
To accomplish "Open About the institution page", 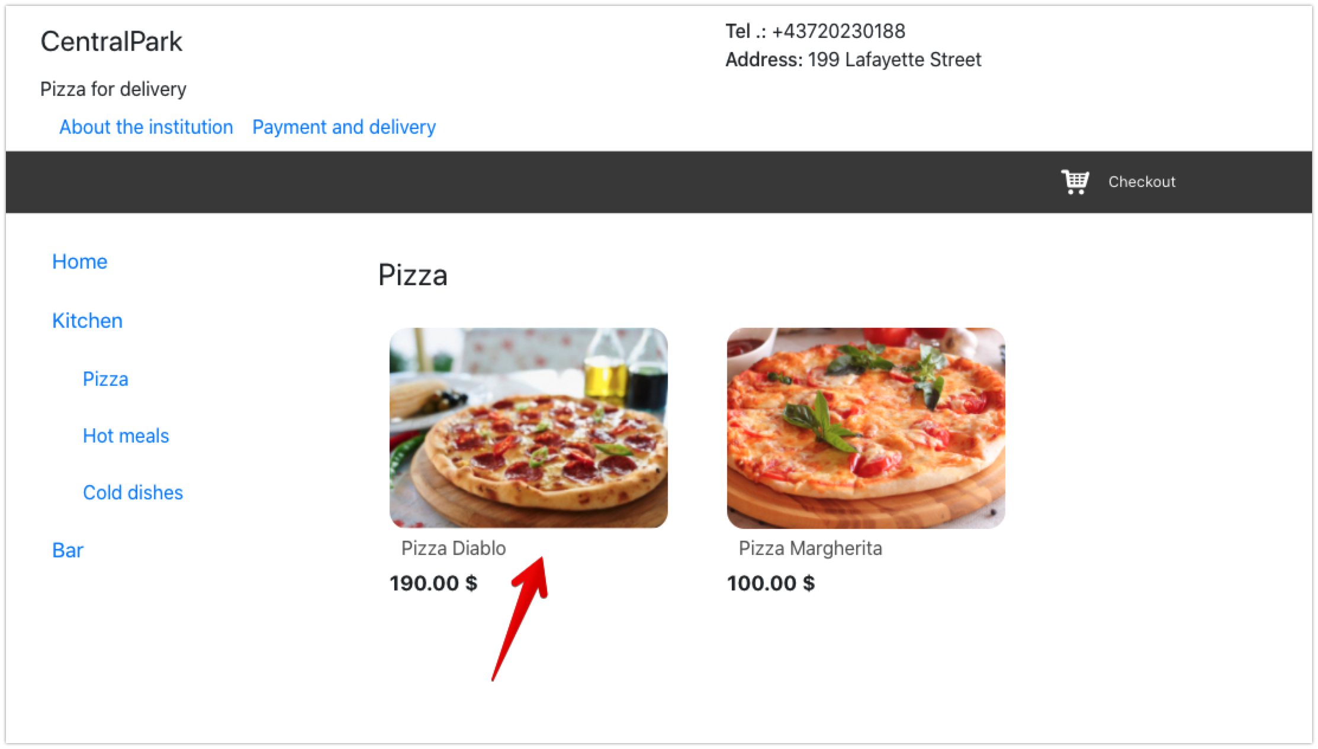I will (x=146, y=127).
